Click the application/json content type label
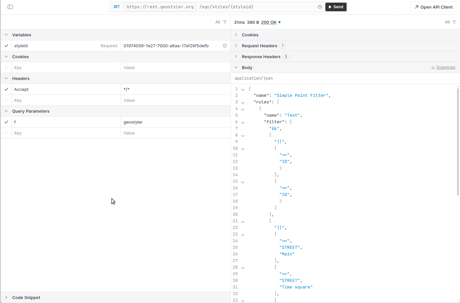Image resolution: width=460 pixels, height=303 pixels. point(254,78)
